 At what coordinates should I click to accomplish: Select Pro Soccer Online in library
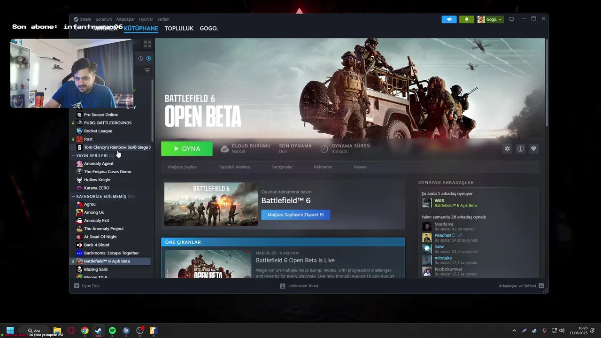pos(111,115)
